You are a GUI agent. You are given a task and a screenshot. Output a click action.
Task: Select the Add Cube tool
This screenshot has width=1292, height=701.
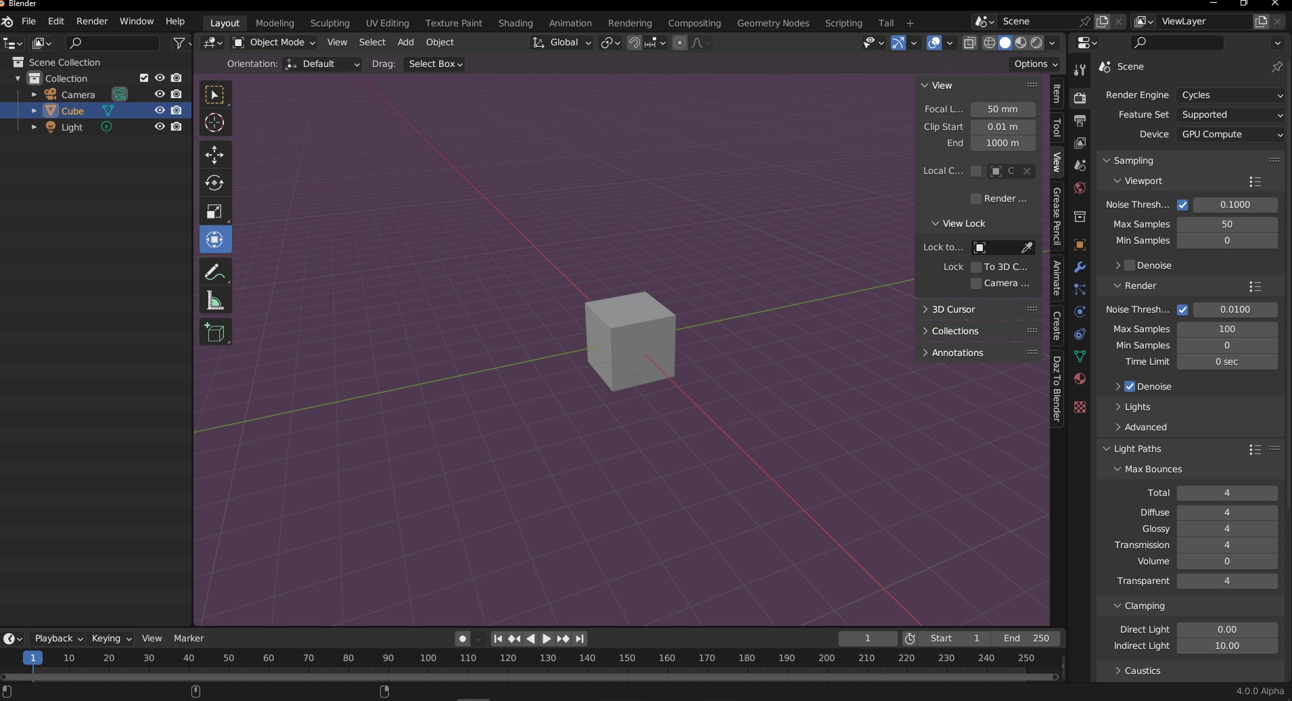pos(215,332)
